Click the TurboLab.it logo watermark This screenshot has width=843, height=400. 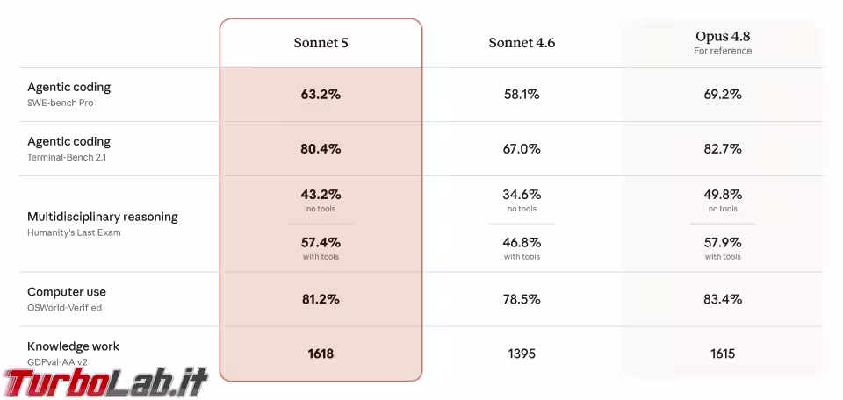pyautogui.click(x=104, y=382)
